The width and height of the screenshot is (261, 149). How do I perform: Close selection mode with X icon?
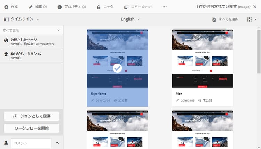tap(255, 7)
